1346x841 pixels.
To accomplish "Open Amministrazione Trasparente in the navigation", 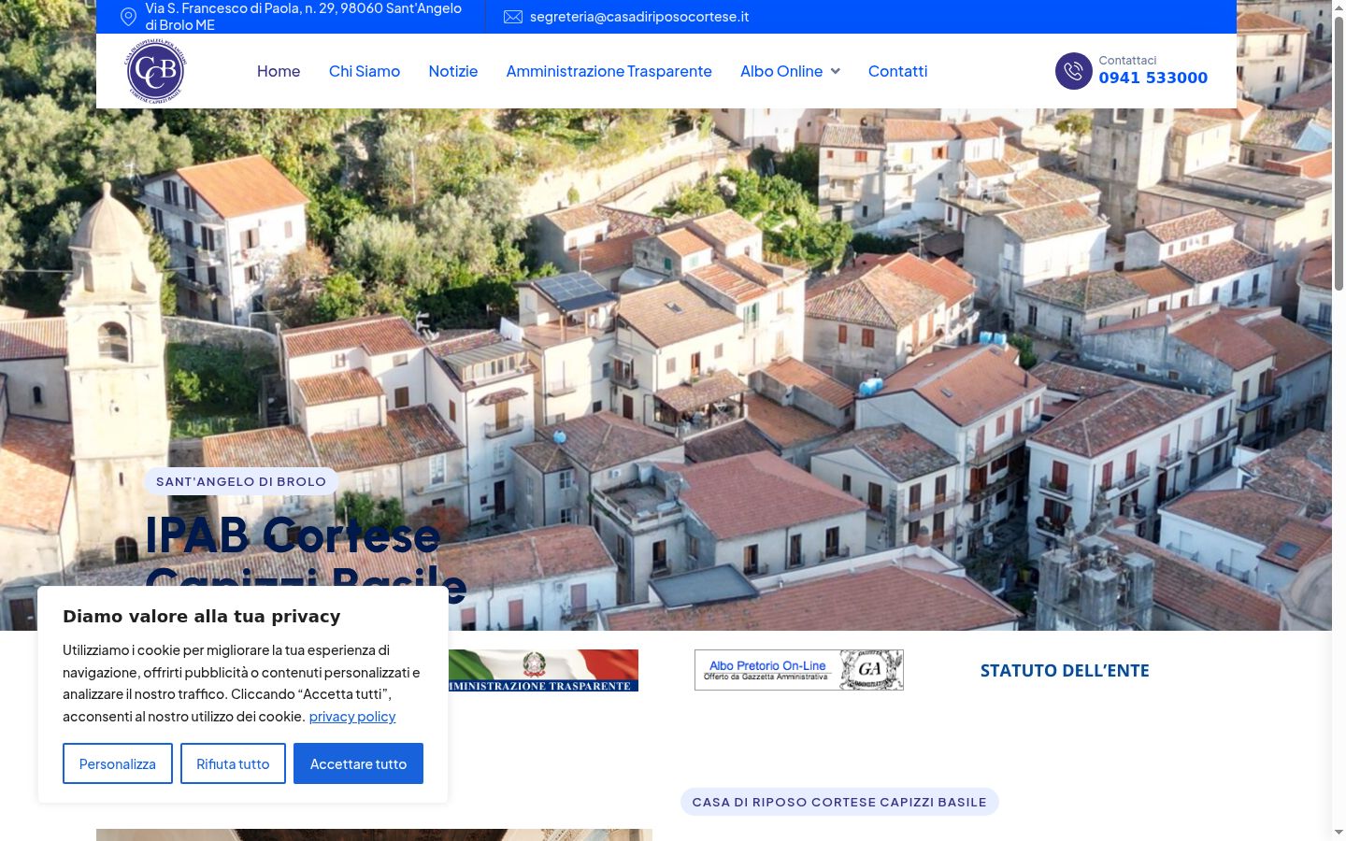I will (609, 71).
